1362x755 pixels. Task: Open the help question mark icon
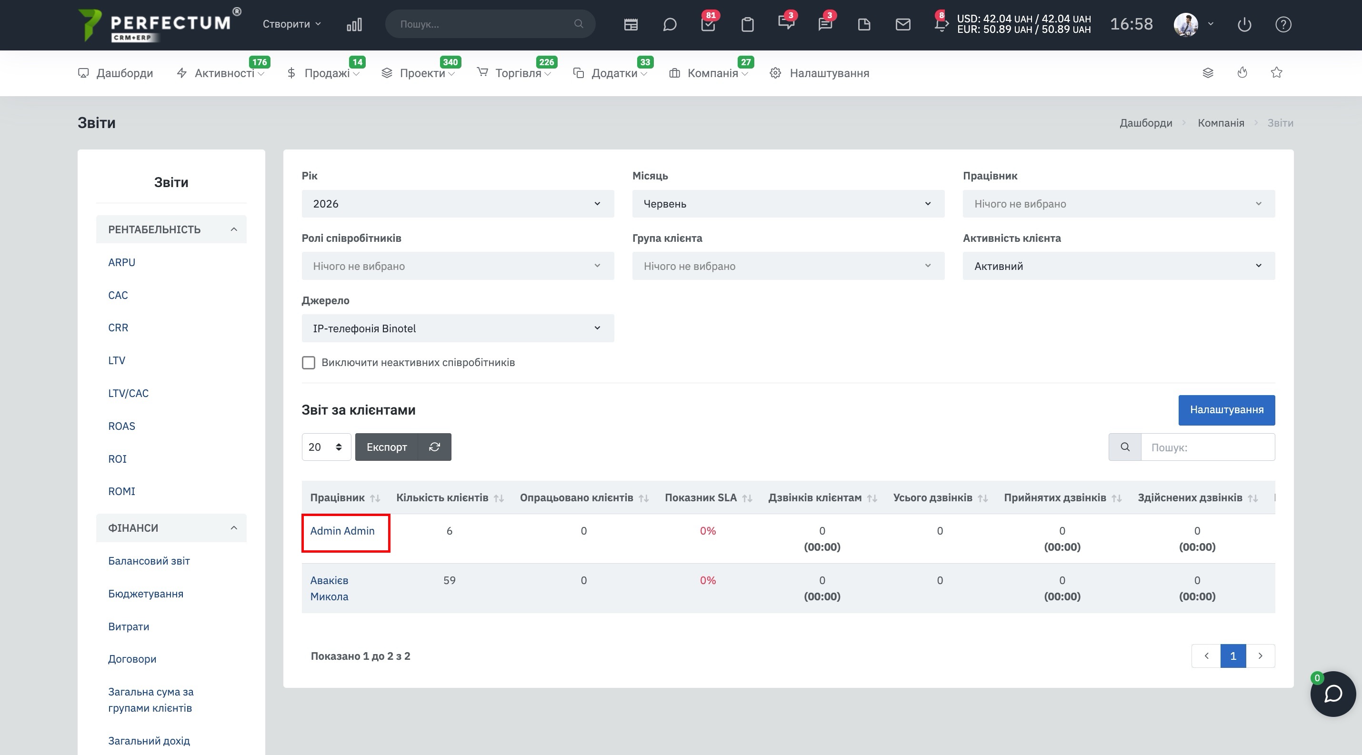[x=1283, y=24]
